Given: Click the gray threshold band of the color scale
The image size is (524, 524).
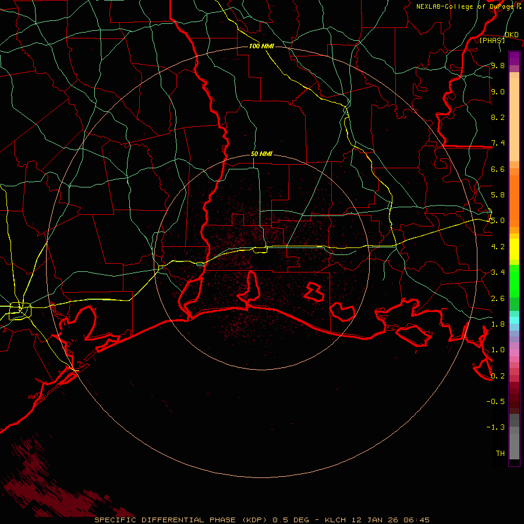Looking at the screenshot, I should (x=514, y=443).
